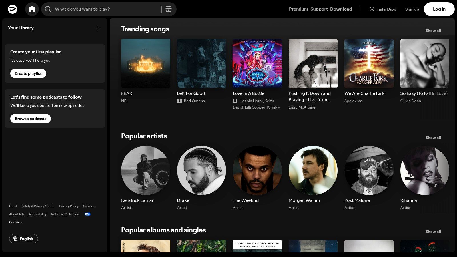
Task: Open Safety & Privacy Center link
Action: click(38, 206)
